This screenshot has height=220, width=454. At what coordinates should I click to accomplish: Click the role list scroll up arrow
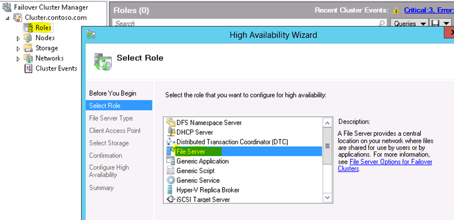click(327, 123)
